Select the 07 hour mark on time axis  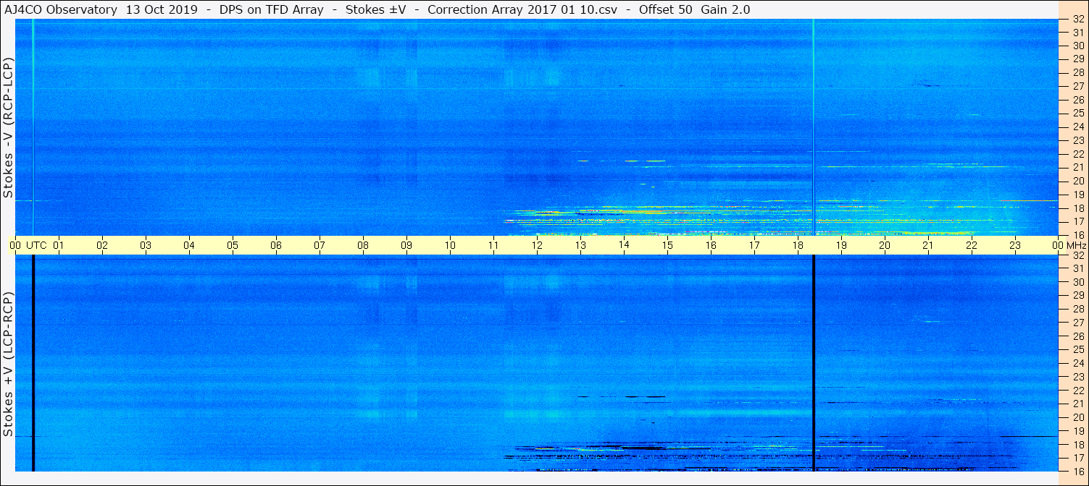320,245
